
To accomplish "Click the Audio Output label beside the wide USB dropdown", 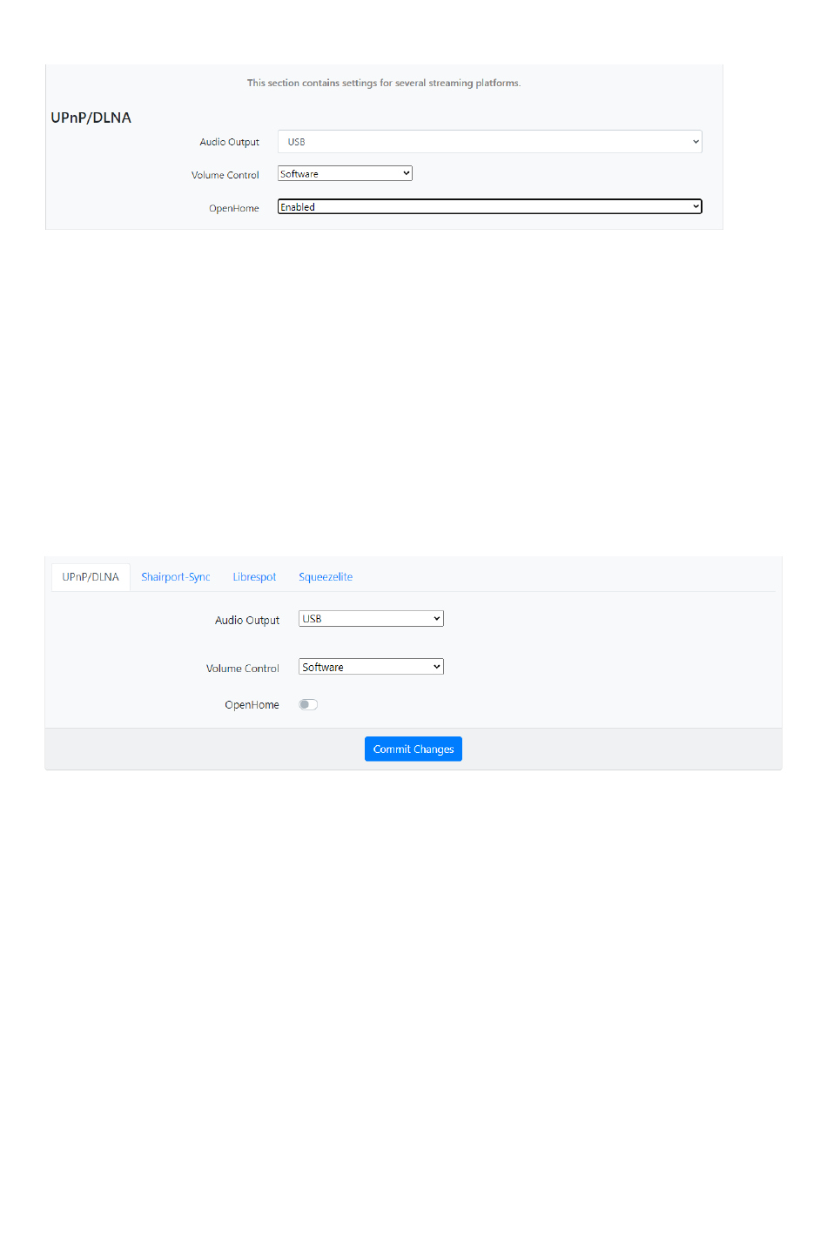I will 230,142.
